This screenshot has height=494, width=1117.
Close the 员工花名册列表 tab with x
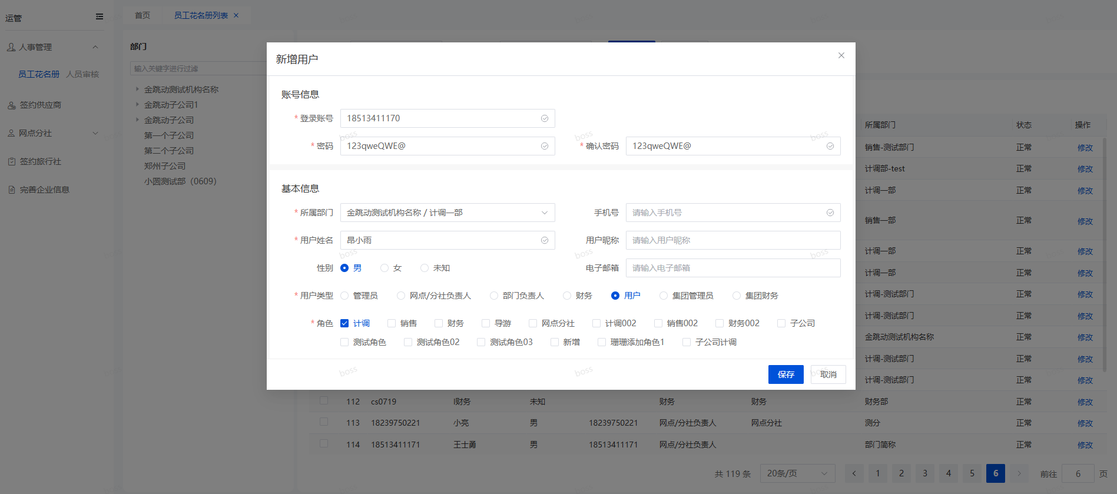[x=236, y=15]
